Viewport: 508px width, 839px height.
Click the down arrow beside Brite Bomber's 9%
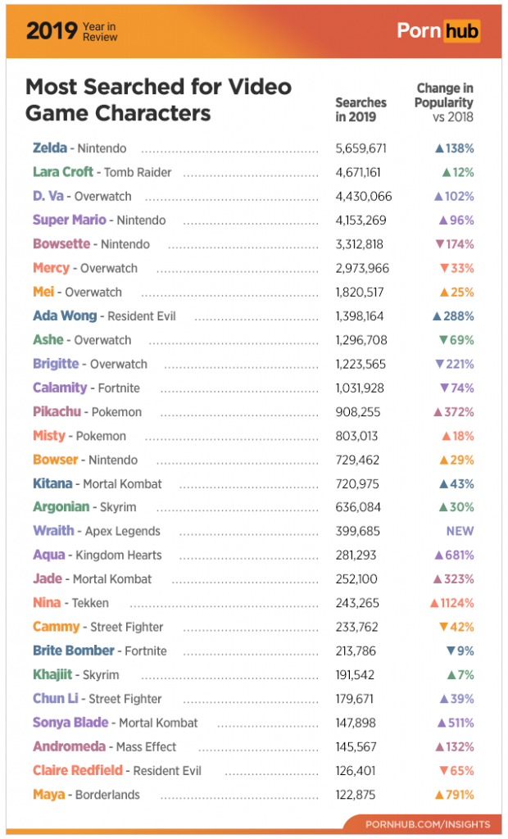pyautogui.click(x=450, y=651)
